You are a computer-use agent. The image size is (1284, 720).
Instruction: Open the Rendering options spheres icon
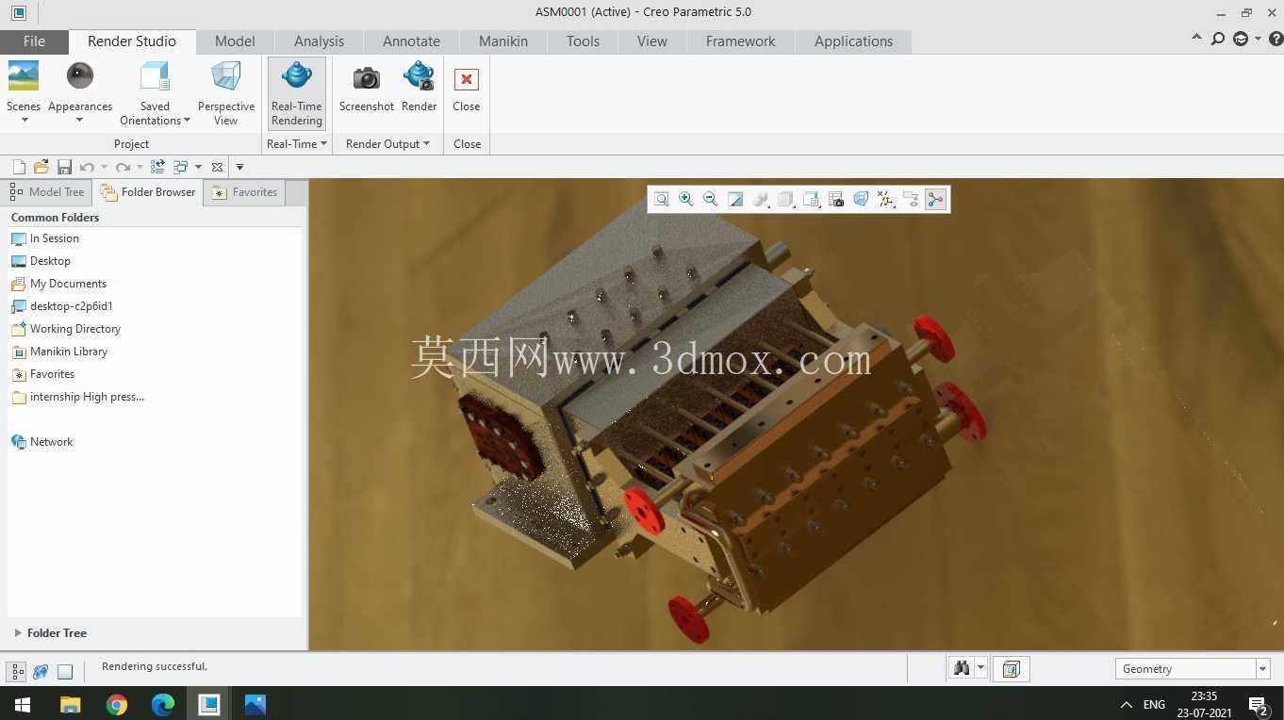pyautogui.click(x=761, y=199)
